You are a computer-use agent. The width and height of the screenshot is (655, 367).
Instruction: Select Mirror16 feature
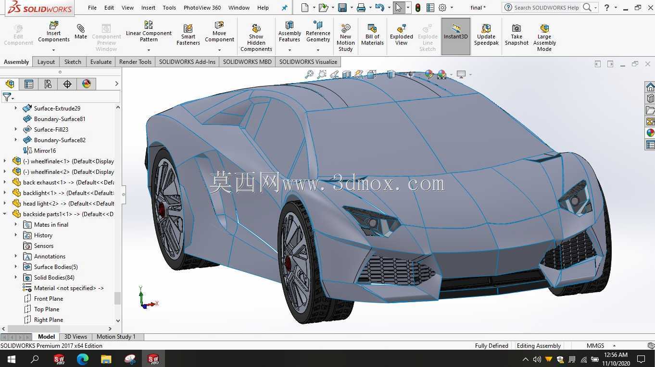pos(45,151)
